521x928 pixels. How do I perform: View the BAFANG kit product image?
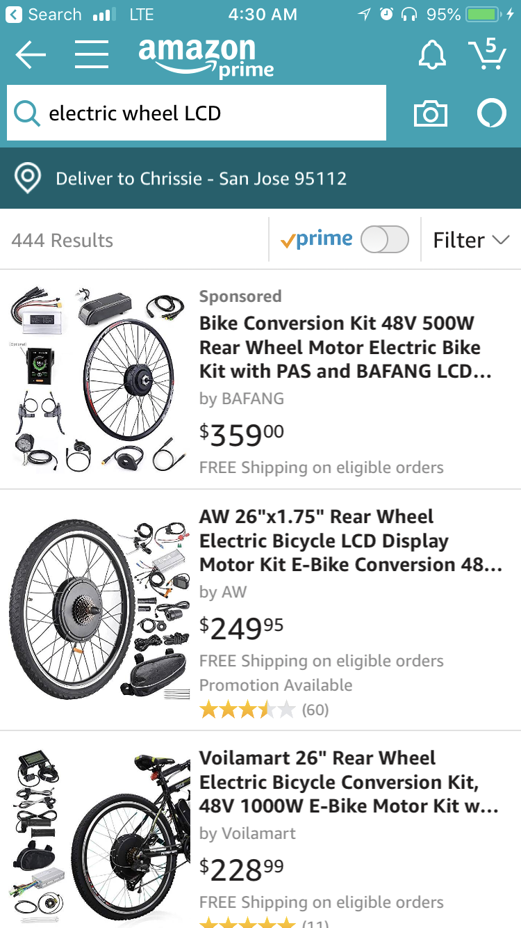pyautogui.click(x=99, y=378)
